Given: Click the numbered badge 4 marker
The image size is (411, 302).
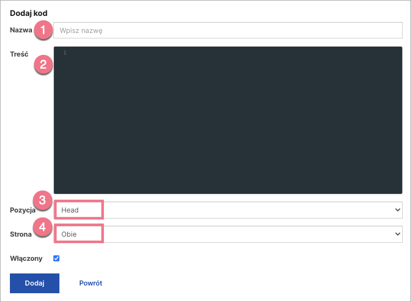Looking at the screenshot, I should [x=43, y=226].
